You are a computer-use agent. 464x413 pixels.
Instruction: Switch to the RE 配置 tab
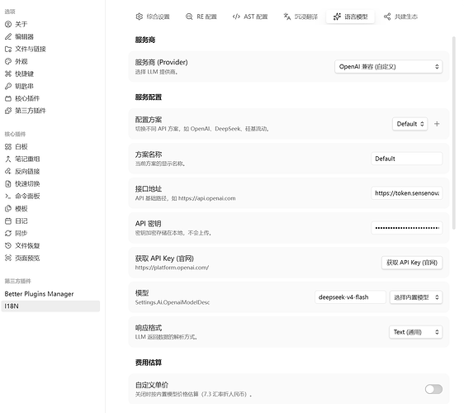point(201,17)
